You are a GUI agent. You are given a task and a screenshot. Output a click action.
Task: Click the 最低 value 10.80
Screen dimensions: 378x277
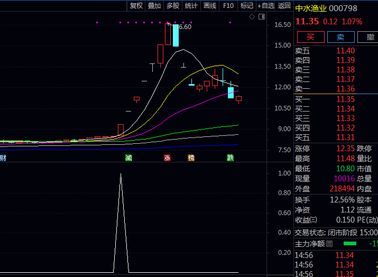click(x=345, y=169)
